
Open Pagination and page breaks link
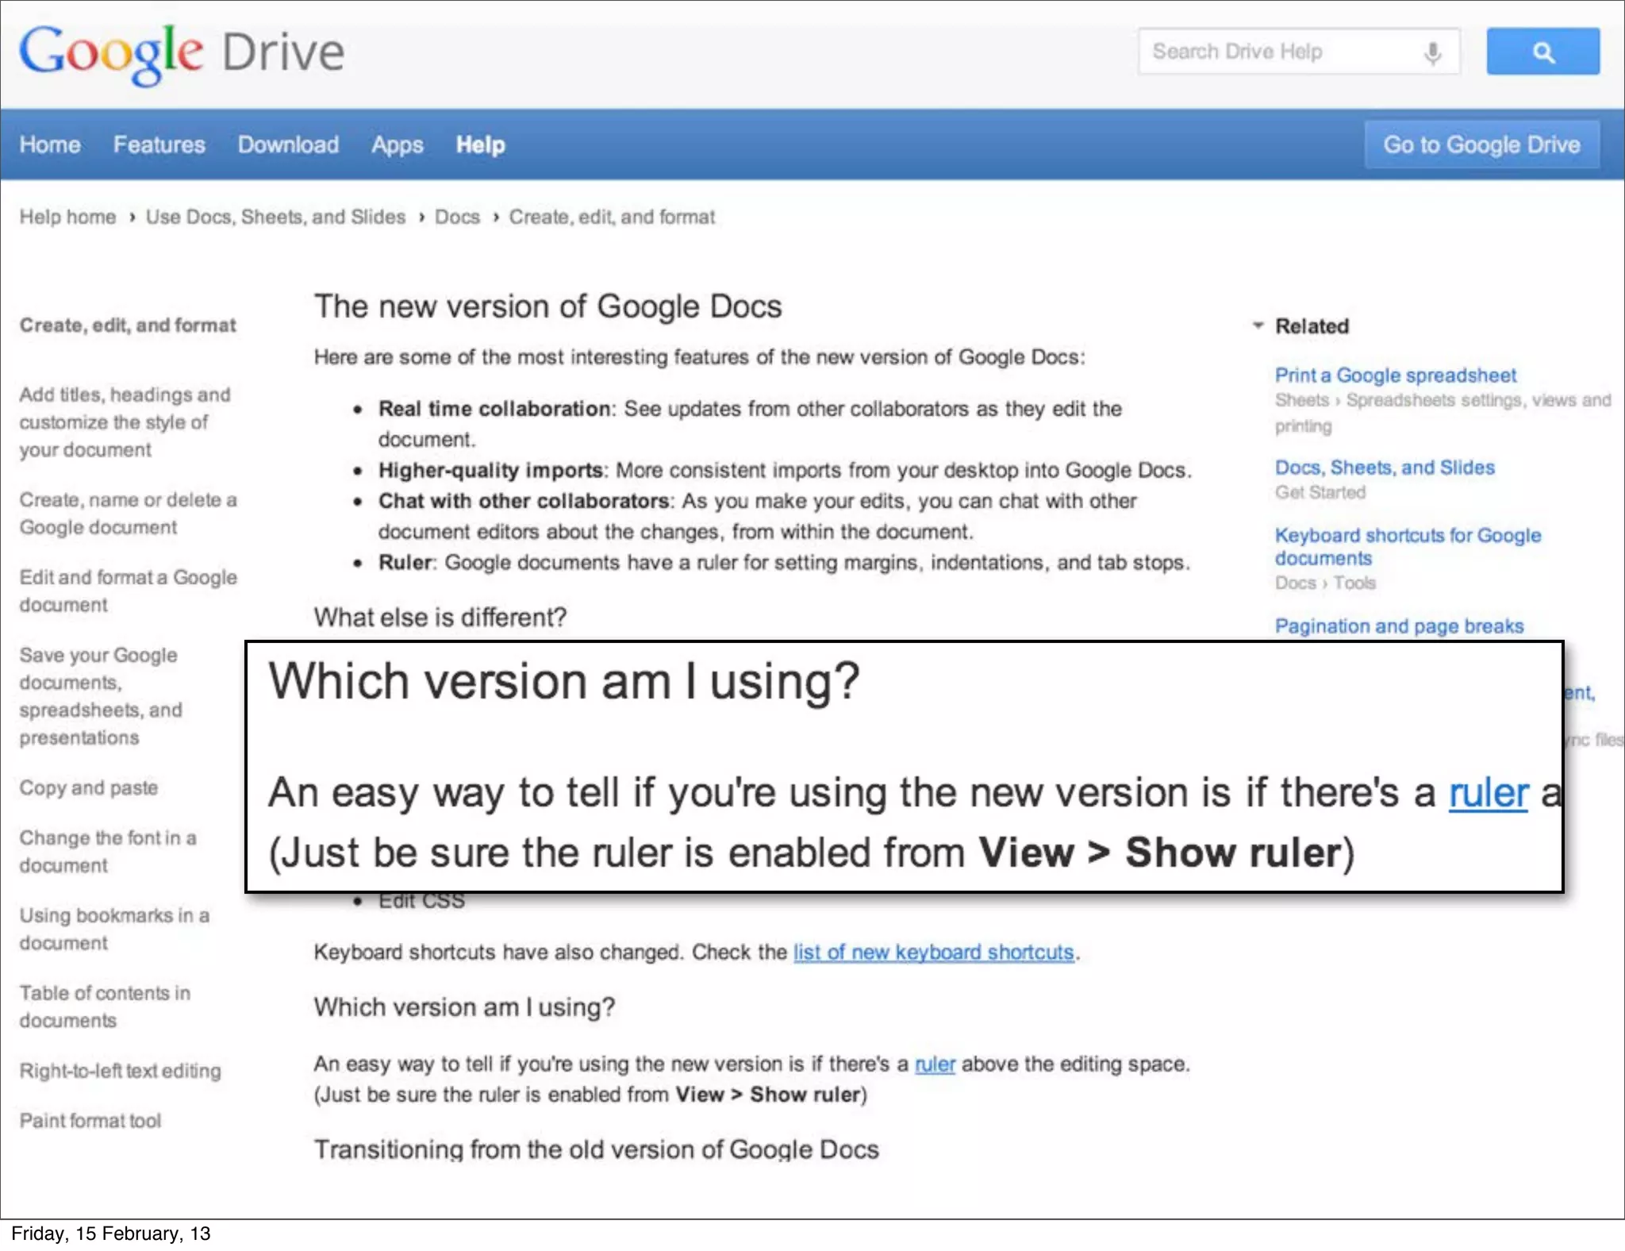point(1399,625)
